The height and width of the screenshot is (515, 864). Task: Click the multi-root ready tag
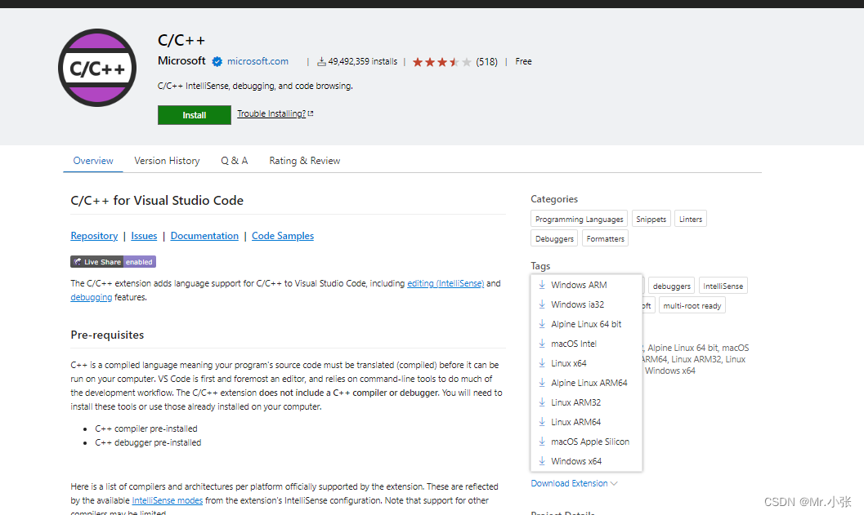(692, 305)
